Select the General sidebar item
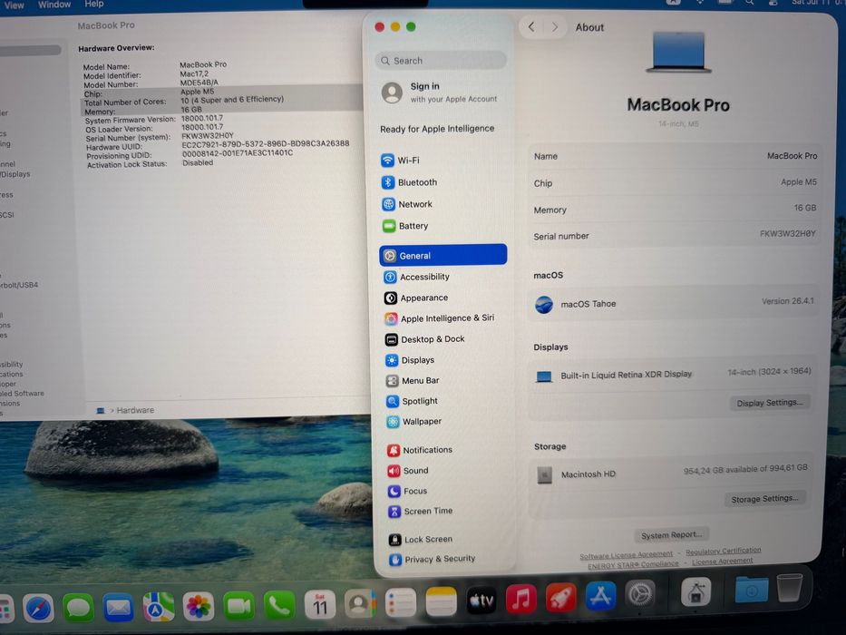The image size is (846, 635). point(443,255)
